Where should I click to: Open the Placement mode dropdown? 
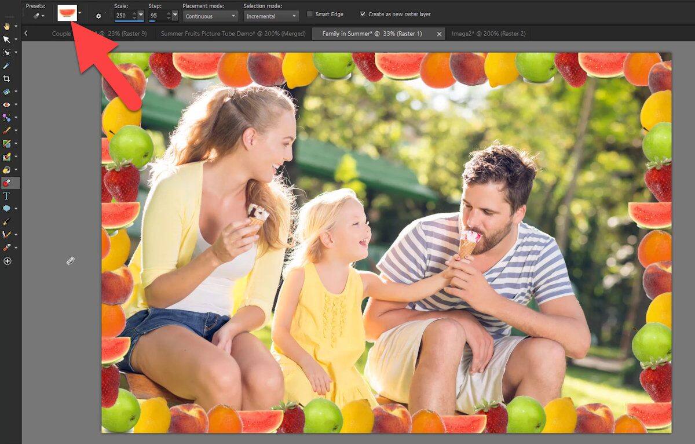[x=210, y=16]
